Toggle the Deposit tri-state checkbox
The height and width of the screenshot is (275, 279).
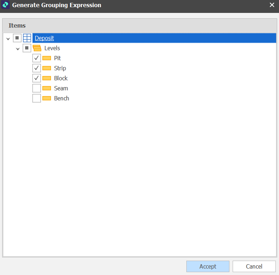point(17,38)
